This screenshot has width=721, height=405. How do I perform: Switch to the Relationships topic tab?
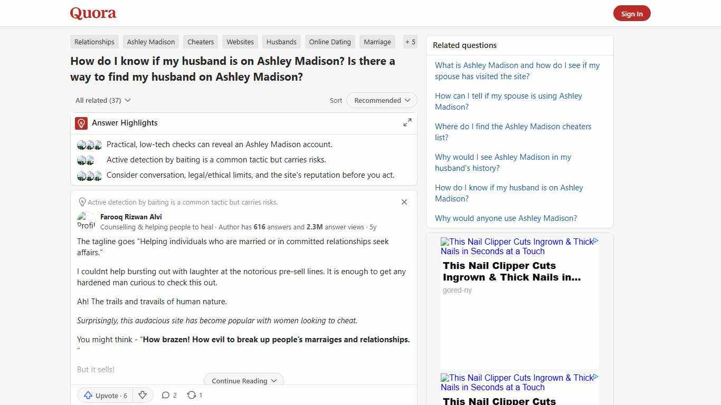coord(94,42)
